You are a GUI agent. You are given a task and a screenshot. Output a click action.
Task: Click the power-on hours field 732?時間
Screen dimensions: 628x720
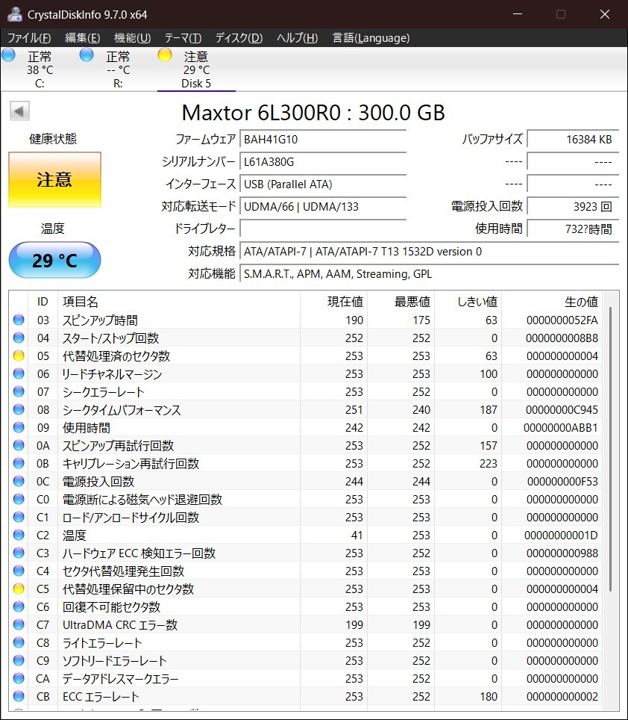[x=573, y=229]
